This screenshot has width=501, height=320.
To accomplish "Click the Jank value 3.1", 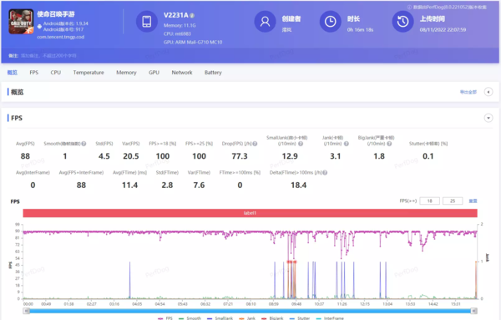I will tap(335, 156).
